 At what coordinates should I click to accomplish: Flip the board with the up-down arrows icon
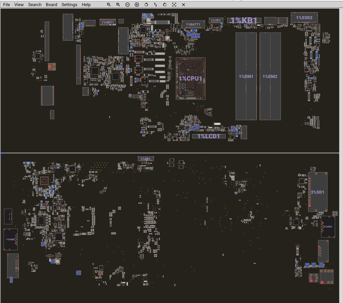pyautogui.click(x=155, y=5)
